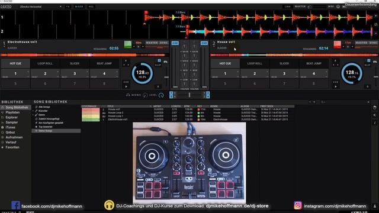This screenshot has height=213, width=379.
Task: Toggle the MIXER panel in top bar
Action: point(79,7)
